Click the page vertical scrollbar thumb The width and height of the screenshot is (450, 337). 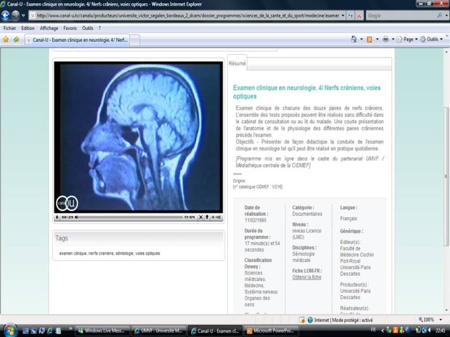[446, 176]
